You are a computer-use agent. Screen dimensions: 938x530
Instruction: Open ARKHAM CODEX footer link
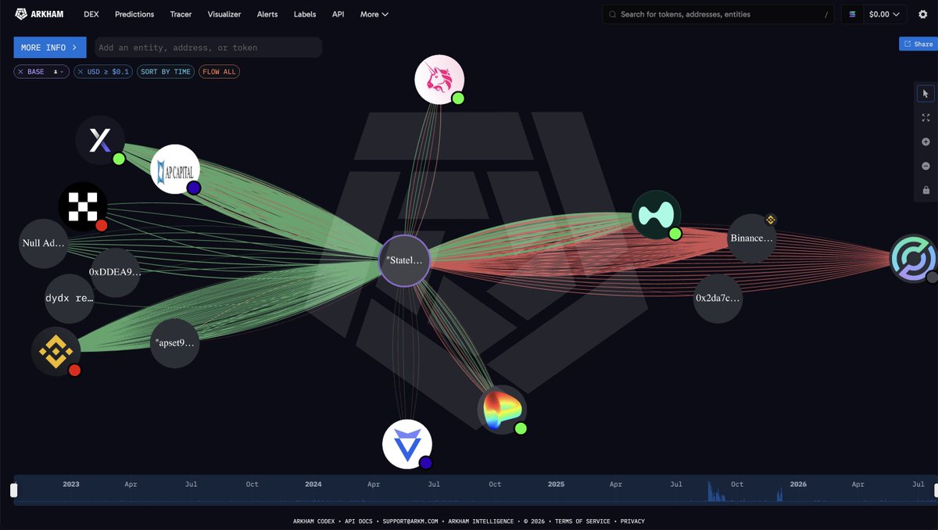[316, 521]
